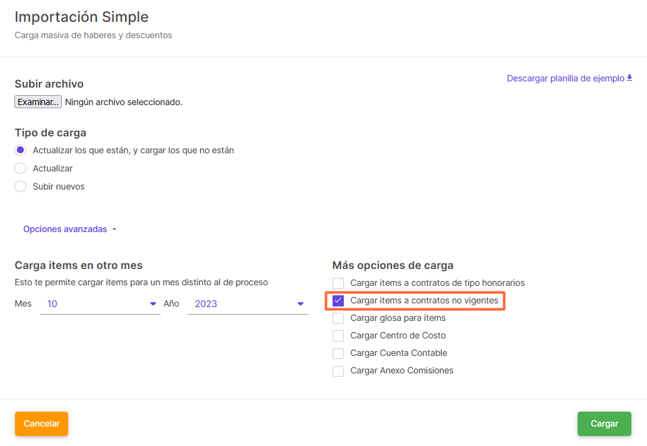Choose the 'Subir nuevos' radio option

(20, 186)
